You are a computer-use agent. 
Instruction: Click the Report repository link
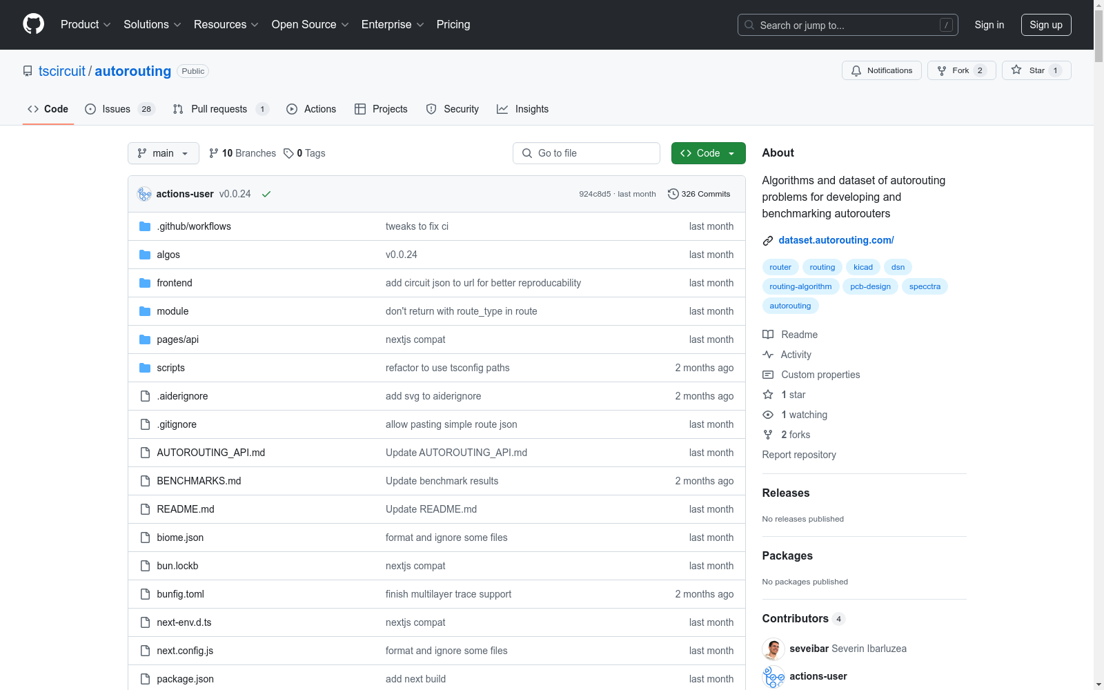(799, 455)
